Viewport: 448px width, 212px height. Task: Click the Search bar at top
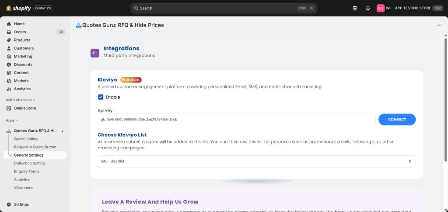point(224,8)
